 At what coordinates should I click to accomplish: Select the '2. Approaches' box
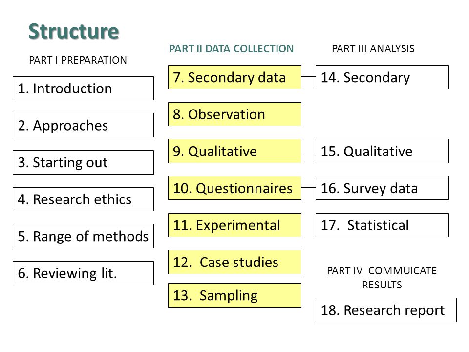point(83,125)
